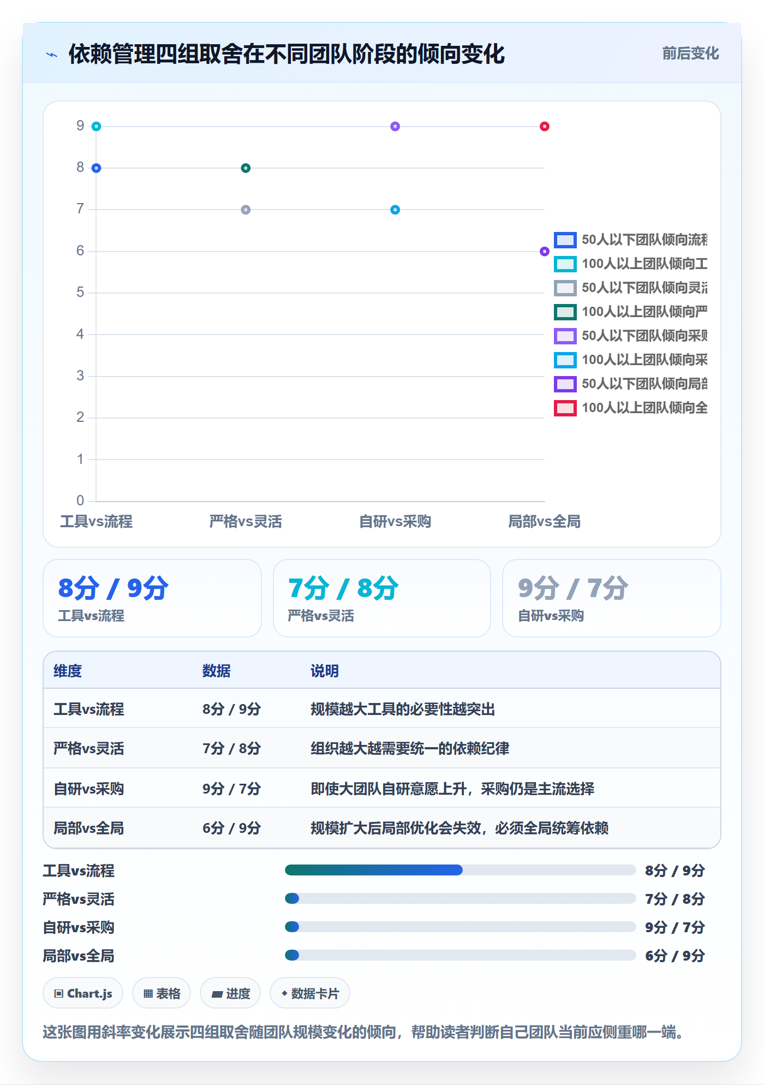Image resolution: width=764 pixels, height=1085 pixels.
Task: Click the blue data point at 8 for 工具vs流程
Action: (x=96, y=168)
